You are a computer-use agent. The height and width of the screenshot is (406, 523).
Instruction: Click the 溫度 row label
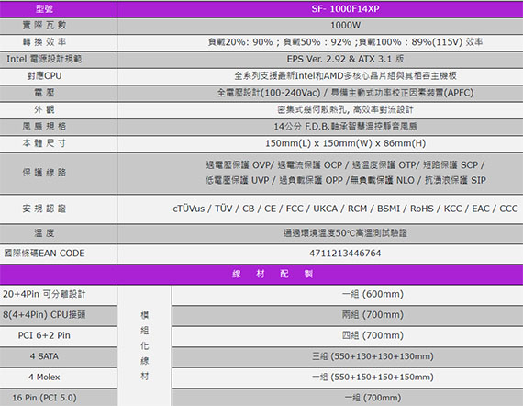coord(44,233)
